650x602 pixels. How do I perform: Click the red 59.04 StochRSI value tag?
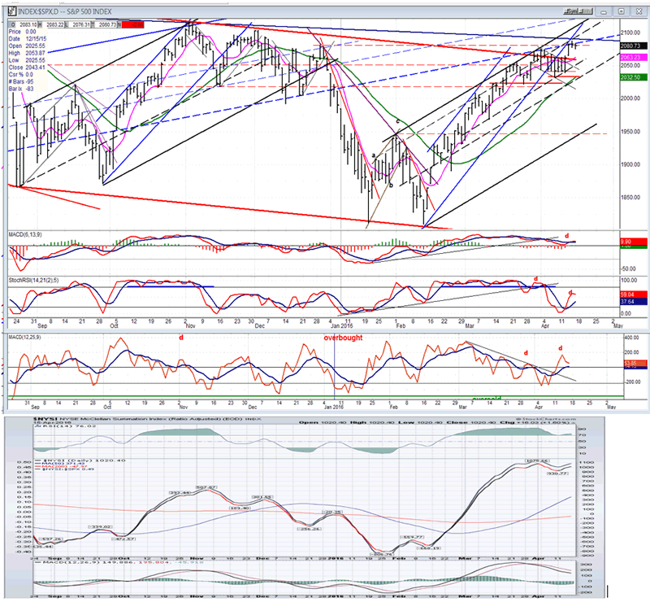coord(633,294)
